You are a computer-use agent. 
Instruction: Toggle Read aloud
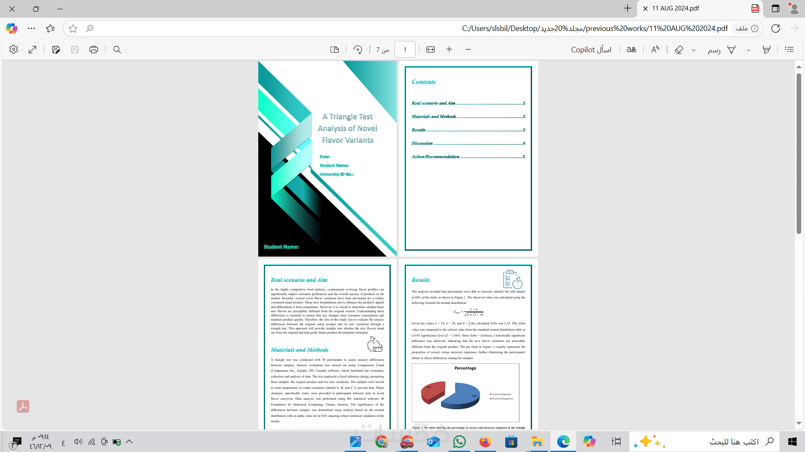coord(655,50)
